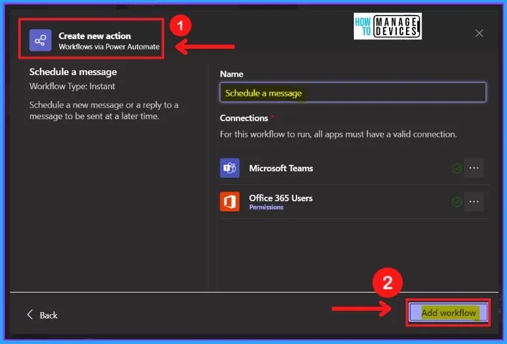The width and height of the screenshot is (507, 344).
Task: Click the 'Name' field label
Action: 231,74
